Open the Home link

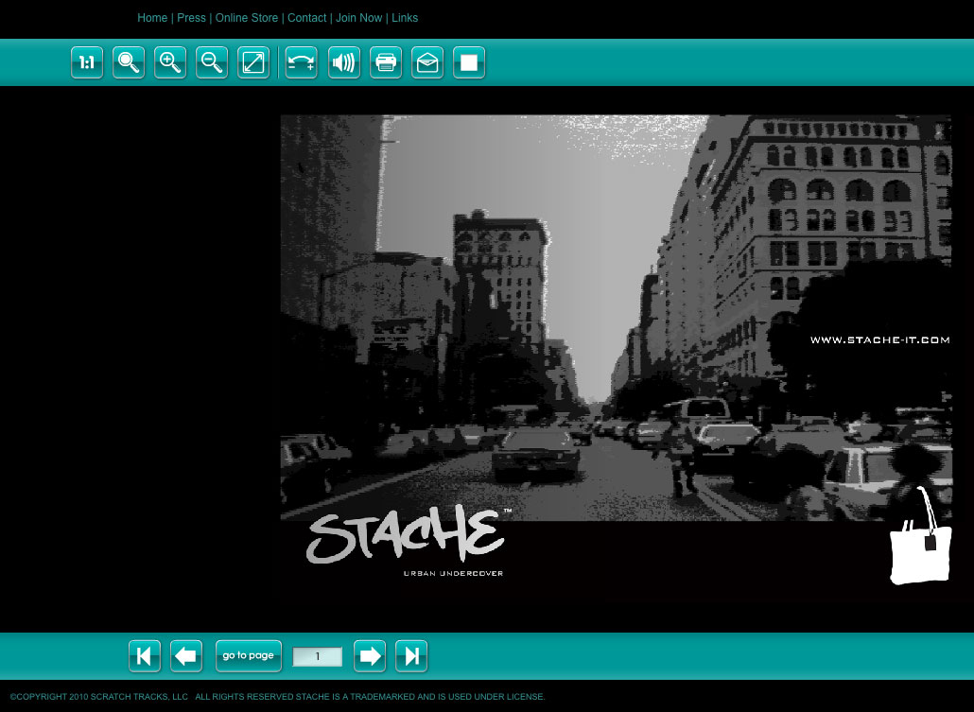click(152, 18)
